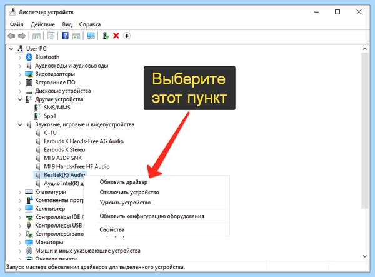375x277 pixels.
Task: Click the Forward arrow toolbar icon
Action: [x=22, y=36]
